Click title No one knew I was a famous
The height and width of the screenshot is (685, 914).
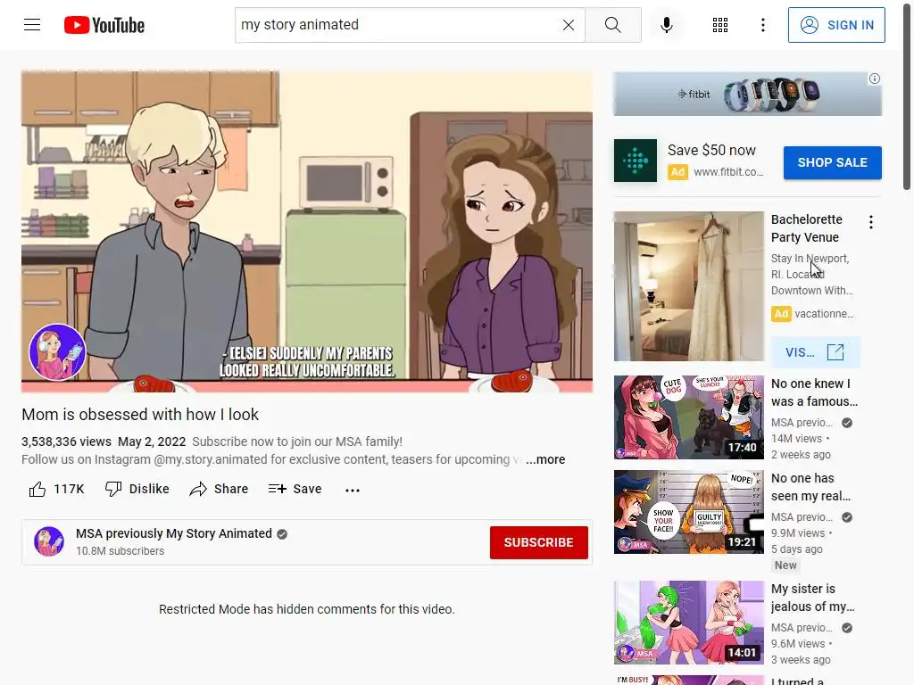814,392
